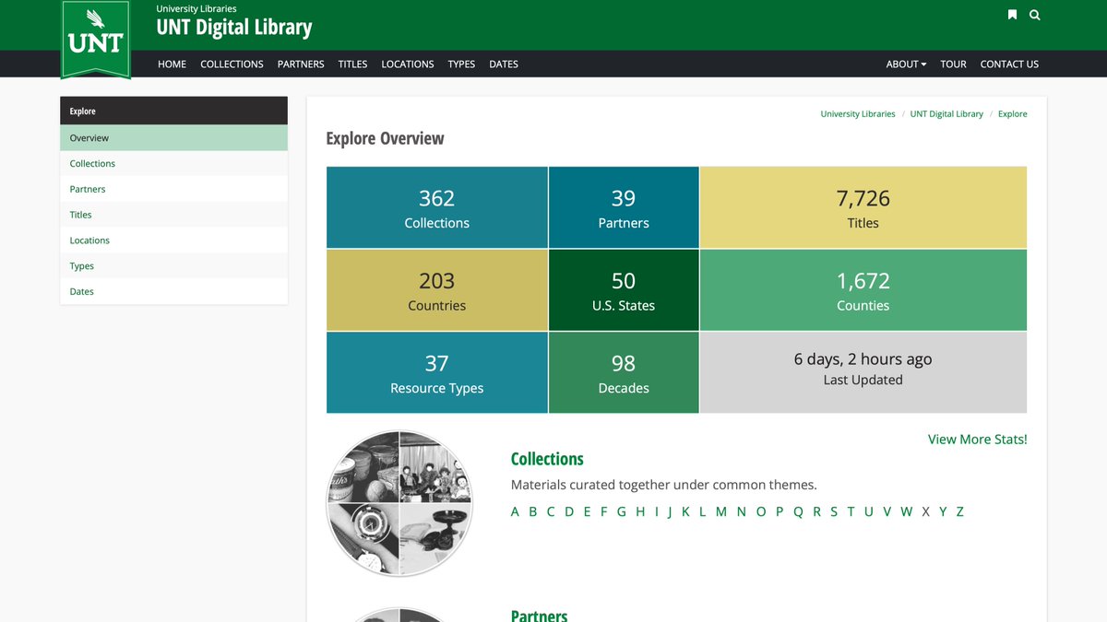The height and width of the screenshot is (622, 1107).
Task: Open Types in top navigation bar
Action: [461, 65]
